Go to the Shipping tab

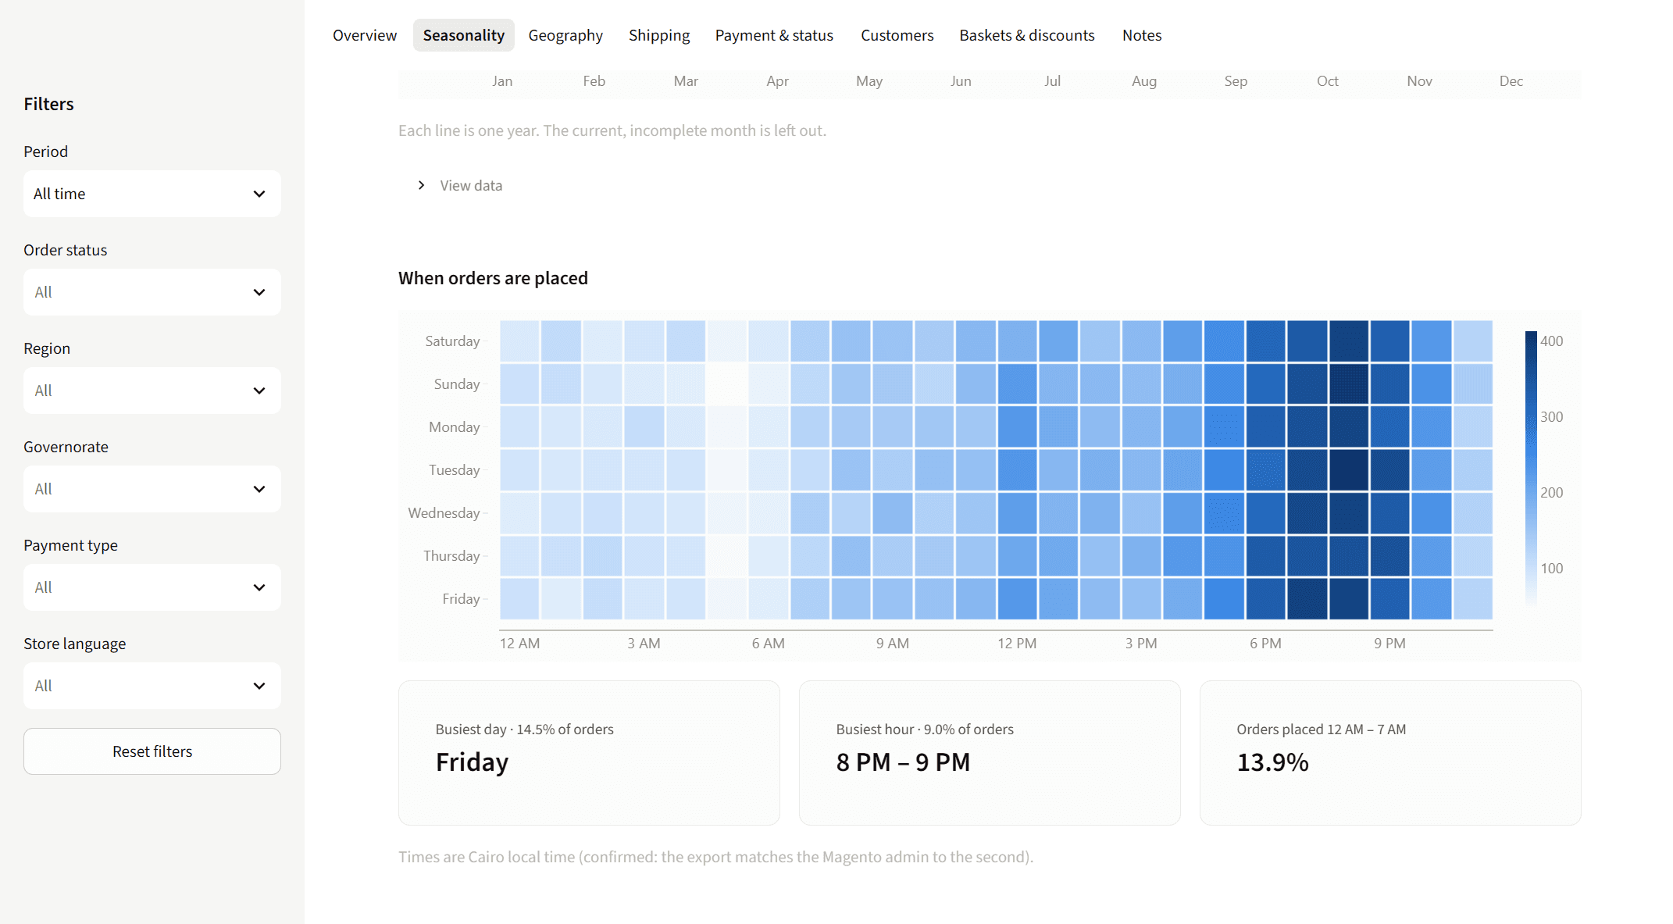pos(659,35)
